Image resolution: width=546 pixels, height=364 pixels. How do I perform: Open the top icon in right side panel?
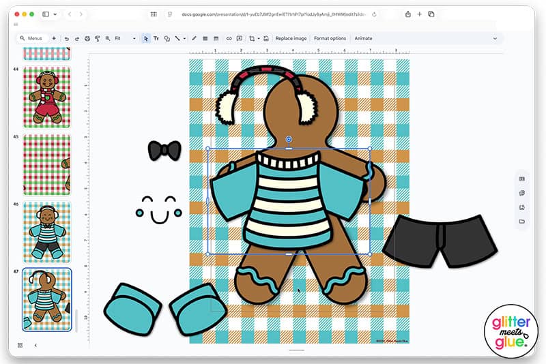click(x=521, y=179)
